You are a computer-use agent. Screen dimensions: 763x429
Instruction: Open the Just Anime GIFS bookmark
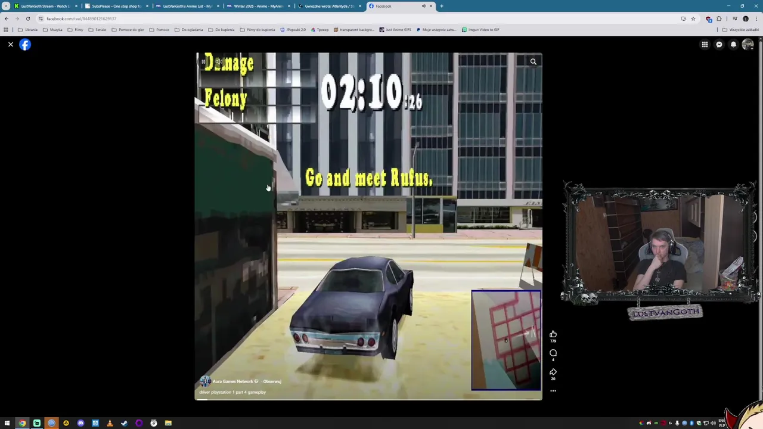(395, 30)
